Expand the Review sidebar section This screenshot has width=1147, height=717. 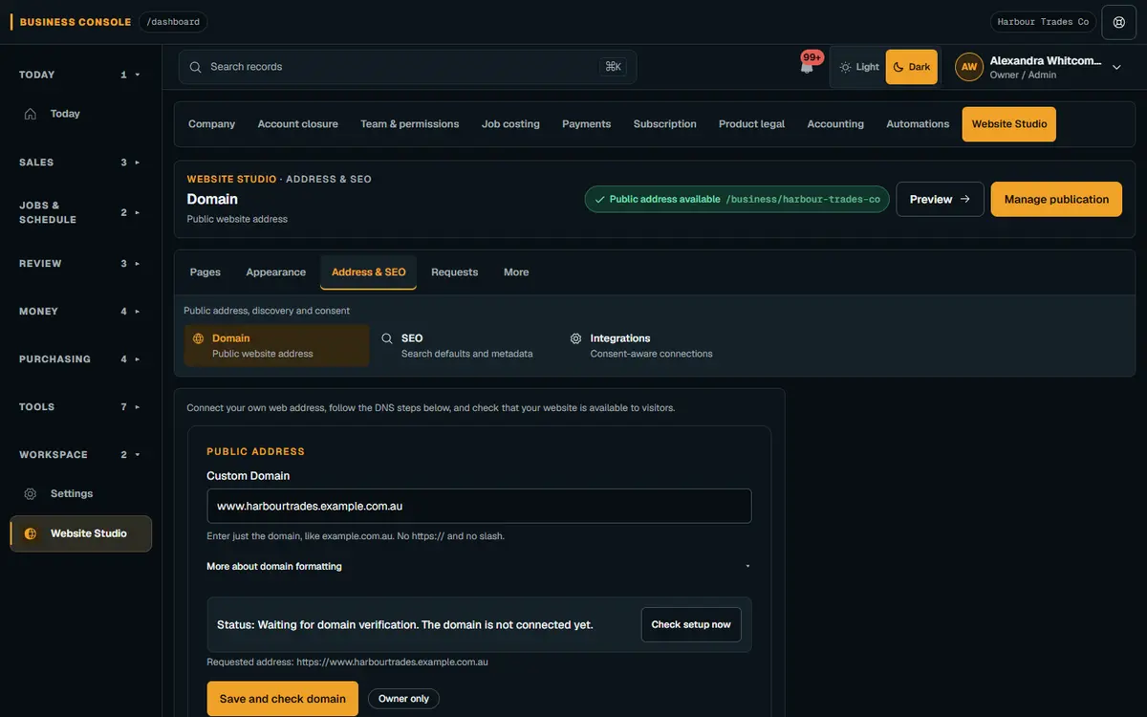click(x=80, y=264)
